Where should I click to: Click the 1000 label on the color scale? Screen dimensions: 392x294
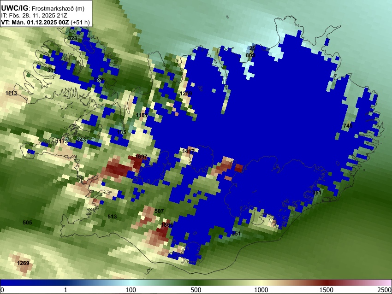click(261, 290)
